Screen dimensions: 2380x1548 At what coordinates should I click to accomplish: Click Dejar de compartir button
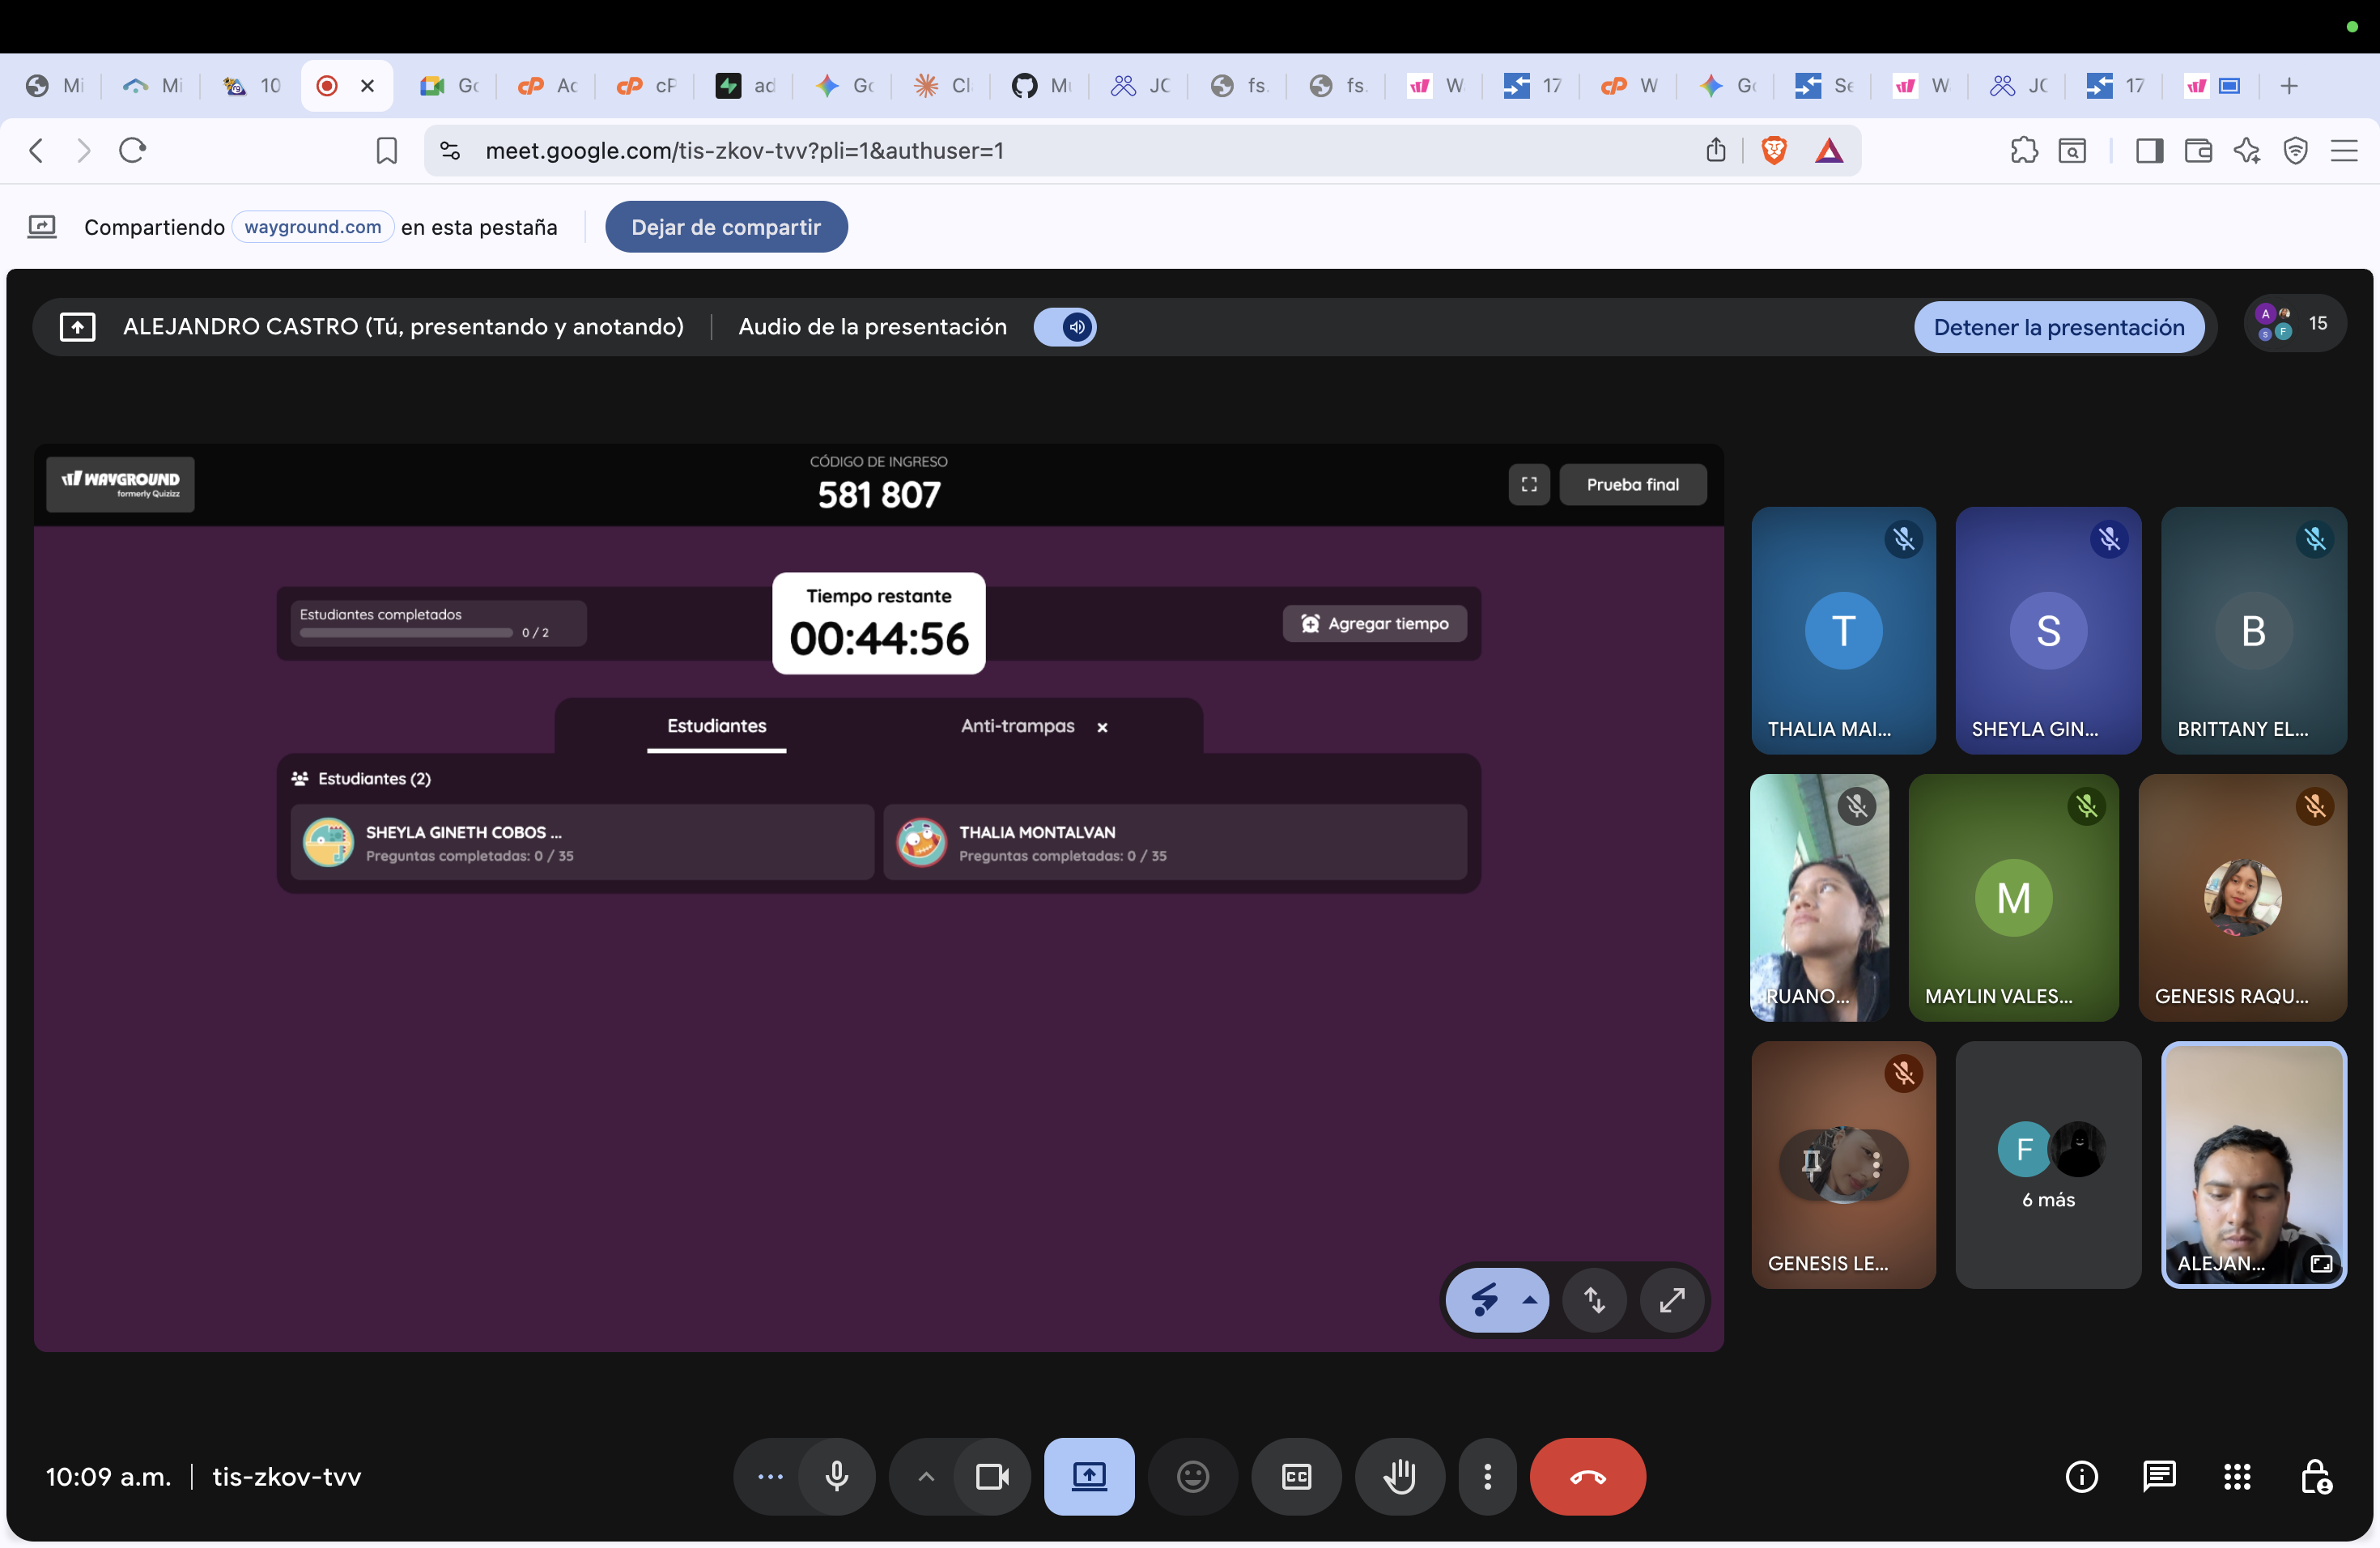(725, 227)
